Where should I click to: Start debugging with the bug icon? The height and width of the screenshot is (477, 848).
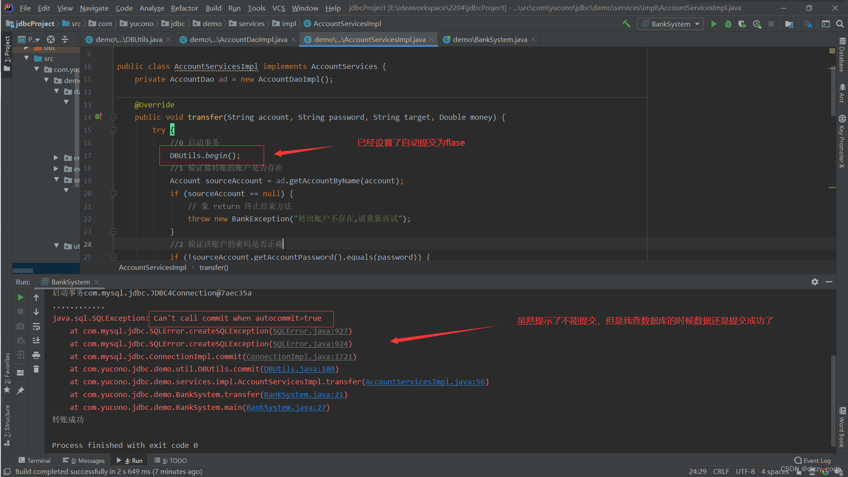[x=728, y=24]
